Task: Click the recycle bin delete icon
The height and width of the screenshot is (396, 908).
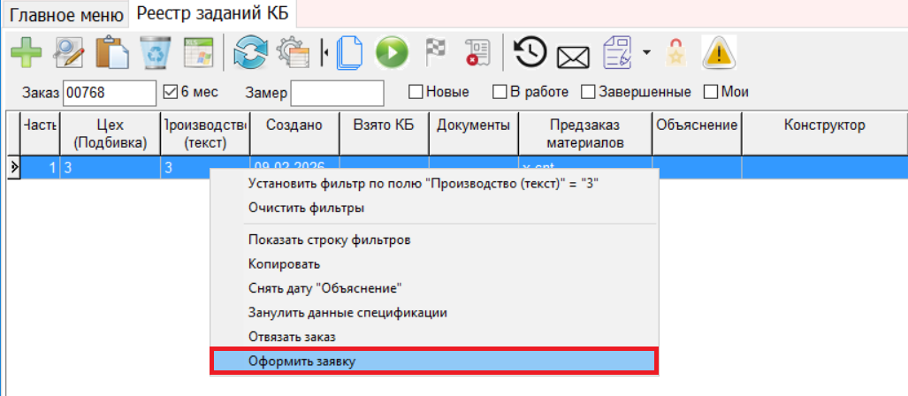Action: (x=156, y=52)
